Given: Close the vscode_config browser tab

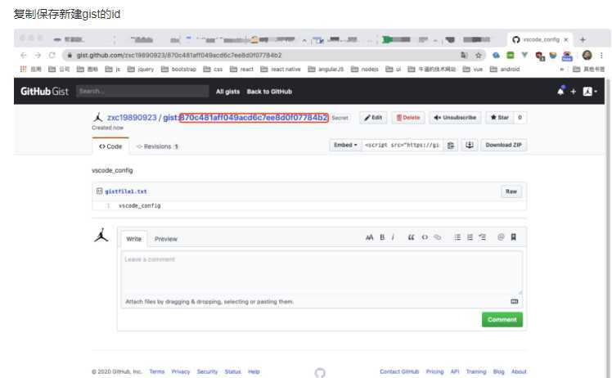Looking at the screenshot, I should point(566,39).
